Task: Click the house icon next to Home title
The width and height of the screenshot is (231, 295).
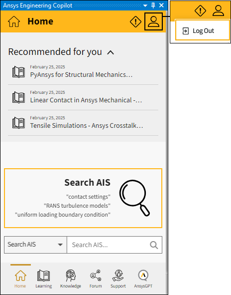Action: (14, 21)
